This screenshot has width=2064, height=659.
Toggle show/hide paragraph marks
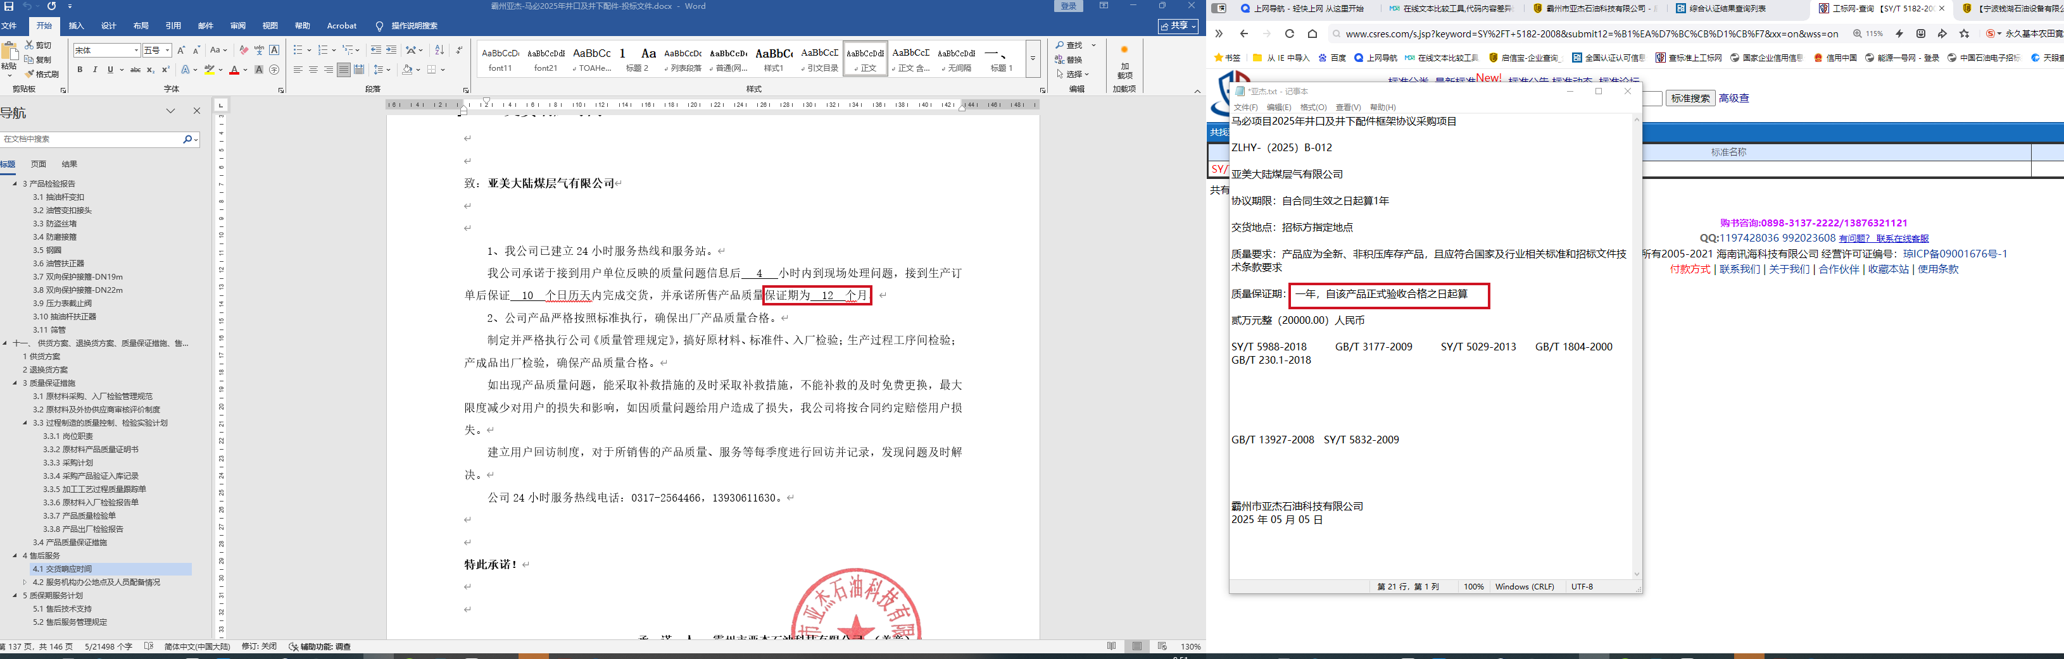pyautogui.click(x=458, y=49)
